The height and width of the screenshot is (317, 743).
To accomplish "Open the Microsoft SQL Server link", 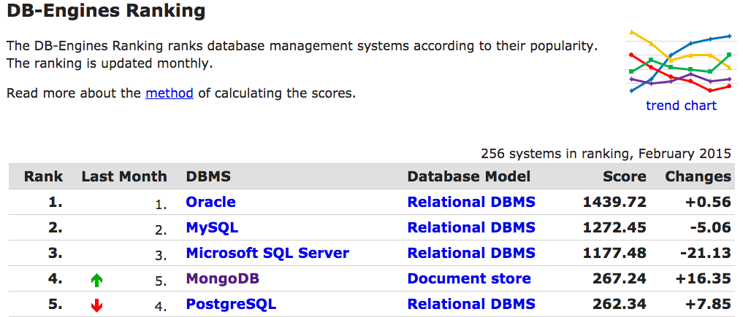I will click(x=267, y=253).
